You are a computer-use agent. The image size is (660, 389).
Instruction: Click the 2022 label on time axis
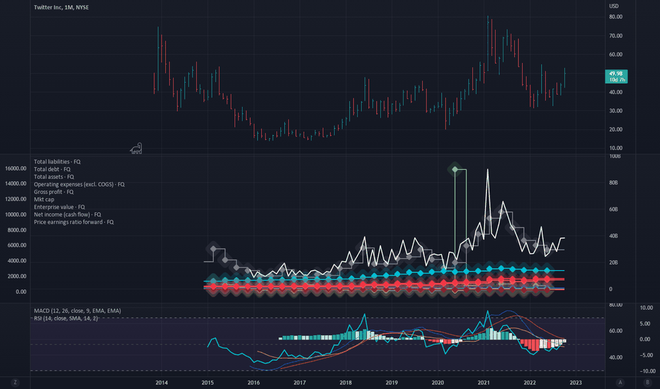click(x=530, y=383)
